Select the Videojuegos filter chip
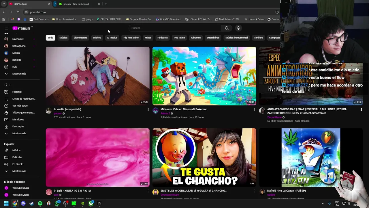Viewport: 369px width, 208px height. (80, 38)
